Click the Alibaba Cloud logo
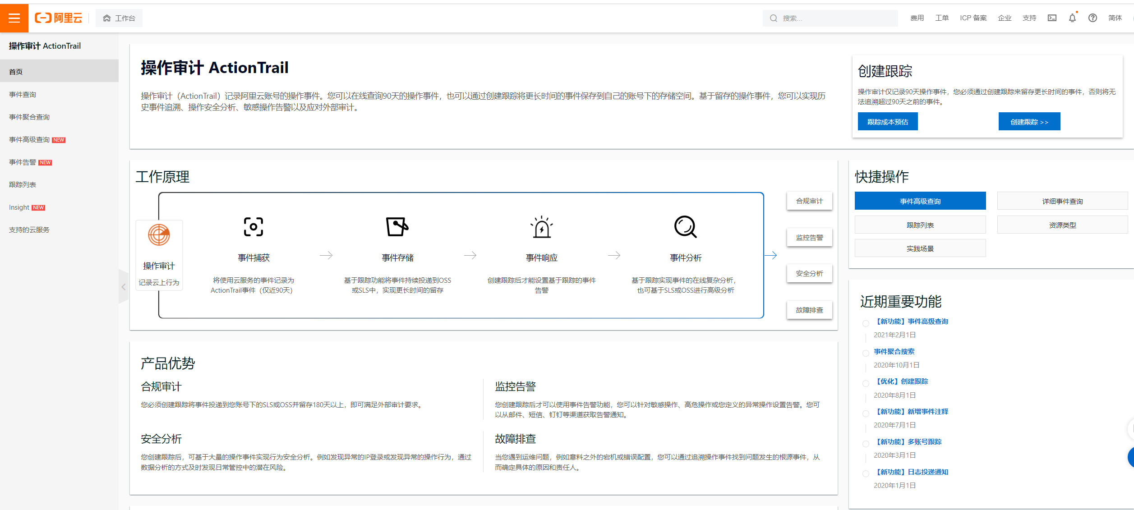Screen dimensions: 1134x510 click(59, 18)
